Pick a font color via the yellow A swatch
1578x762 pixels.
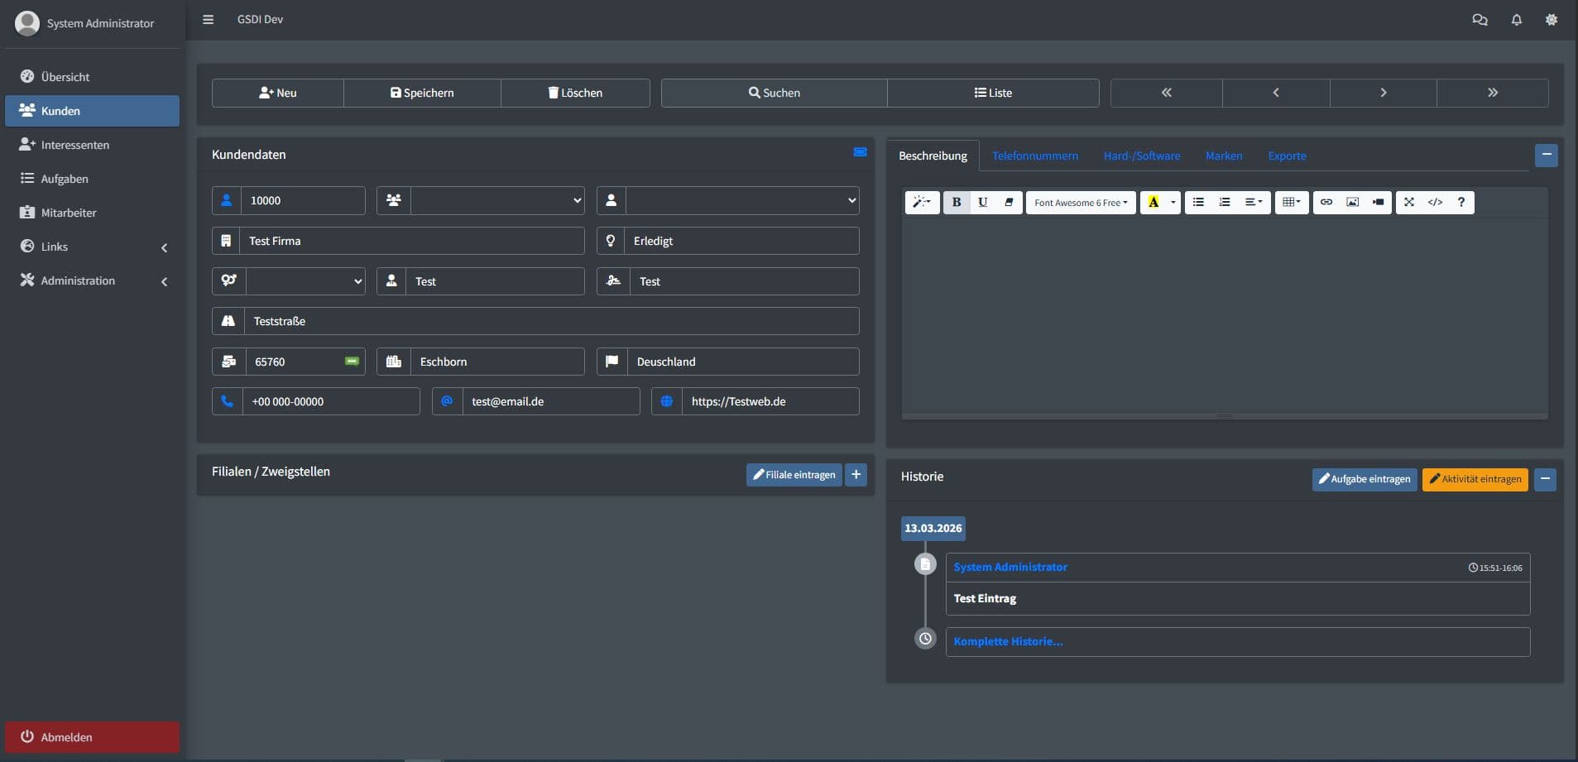[1154, 203]
